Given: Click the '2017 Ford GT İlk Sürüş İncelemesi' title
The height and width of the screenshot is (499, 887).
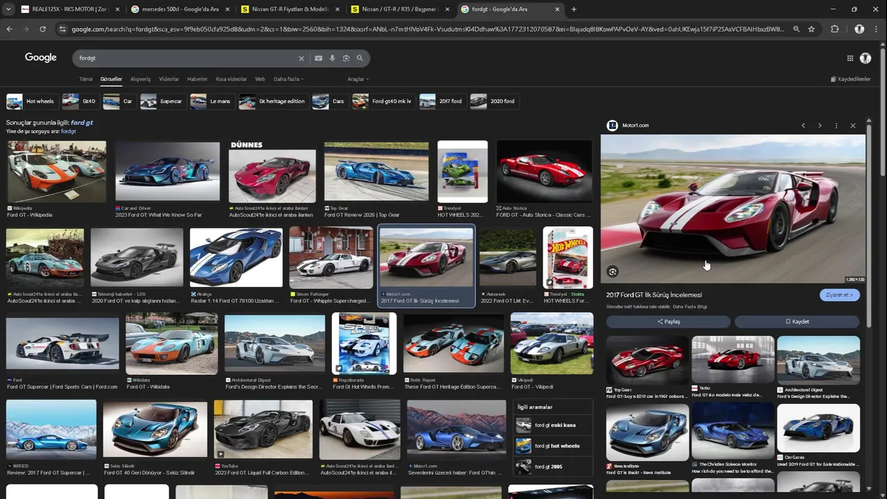Looking at the screenshot, I should point(654,295).
